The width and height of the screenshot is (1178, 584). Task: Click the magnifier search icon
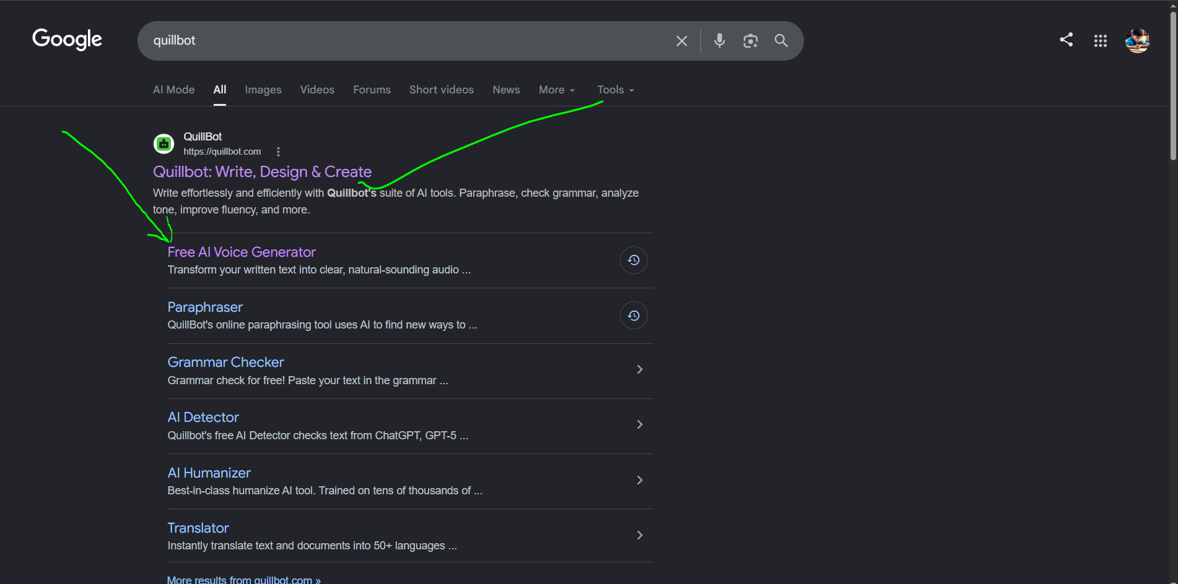(781, 41)
